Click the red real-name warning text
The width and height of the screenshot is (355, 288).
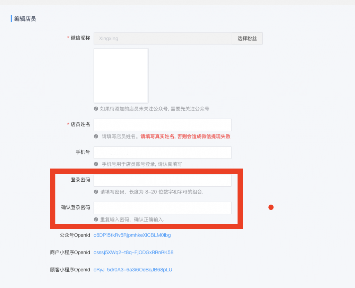pyautogui.click(x=185, y=137)
